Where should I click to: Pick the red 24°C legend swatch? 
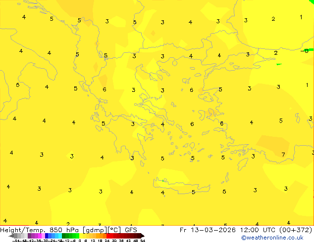(x=108, y=236)
